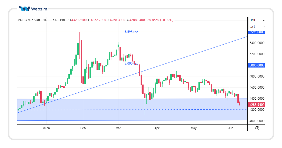Click the 2026 time axis label
This screenshot has height=148, width=282.
(x=46, y=128)
